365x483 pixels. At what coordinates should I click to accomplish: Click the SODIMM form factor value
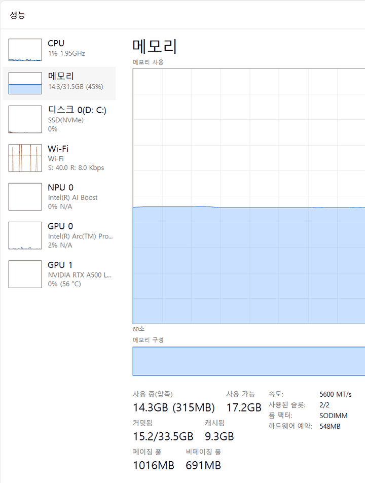(333, 416)
